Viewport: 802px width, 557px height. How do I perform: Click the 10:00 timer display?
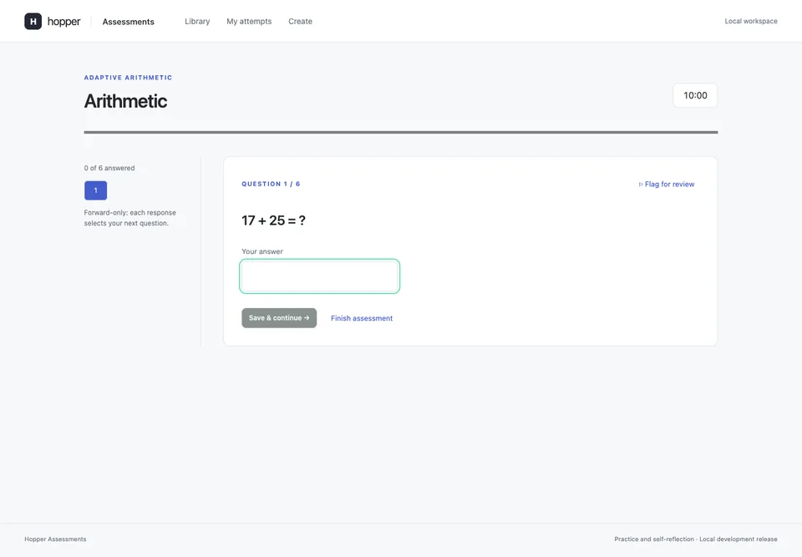(x=695, y=95)
